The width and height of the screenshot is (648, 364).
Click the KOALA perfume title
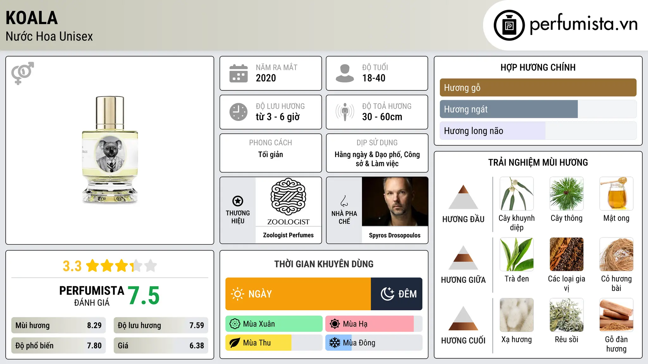click(x=32, y=18)
